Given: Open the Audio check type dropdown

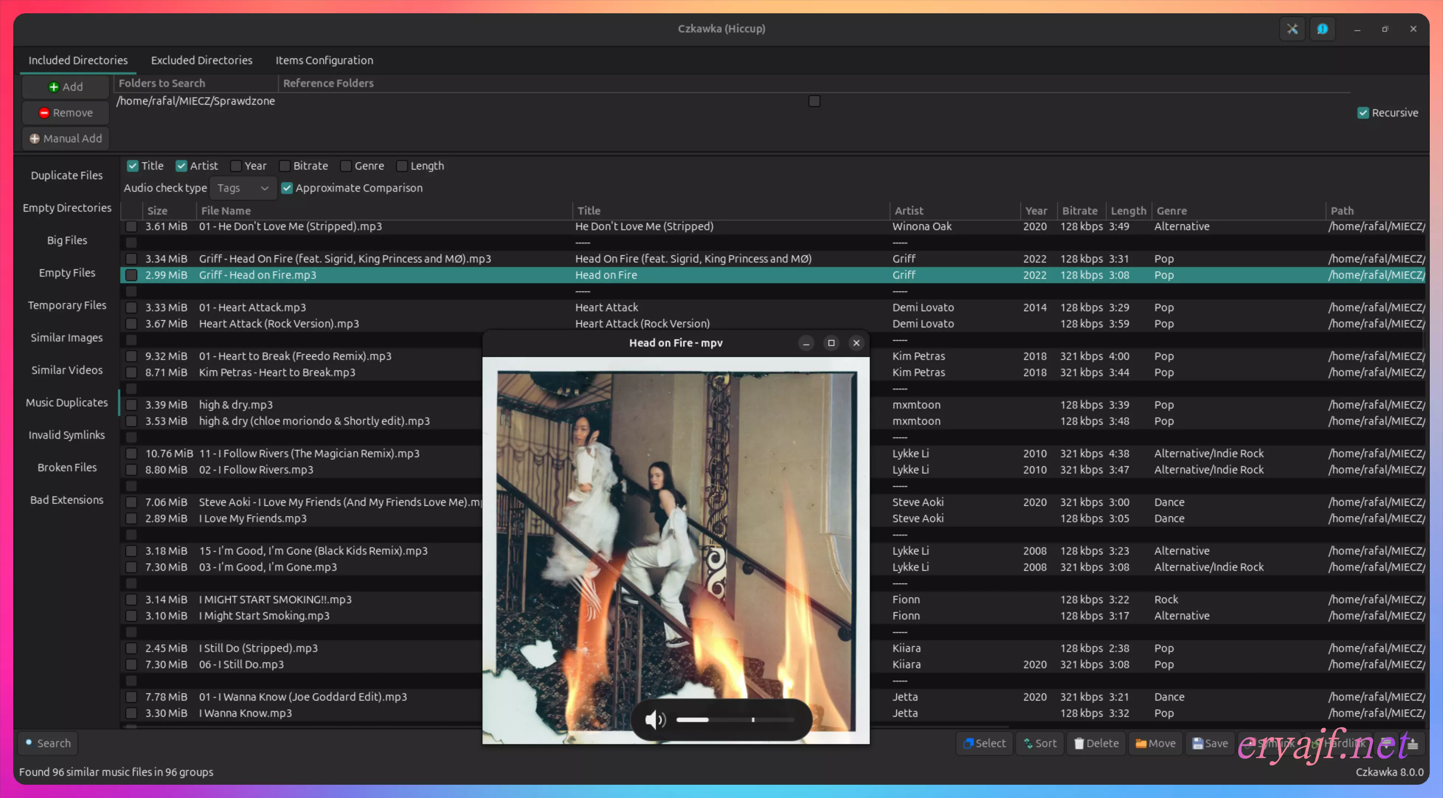Looking at the screenshot, I should 243,188.
